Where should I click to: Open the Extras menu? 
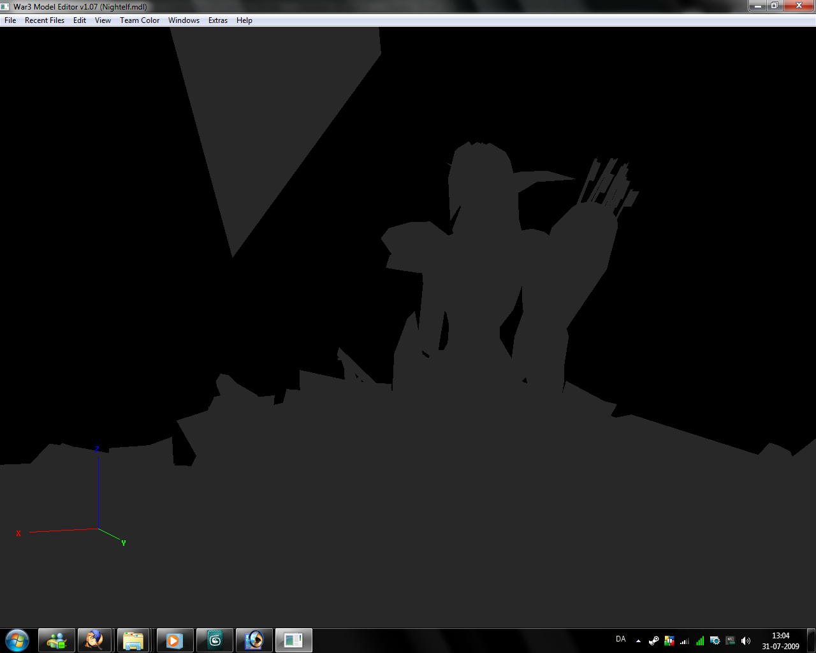click(218, 20)
